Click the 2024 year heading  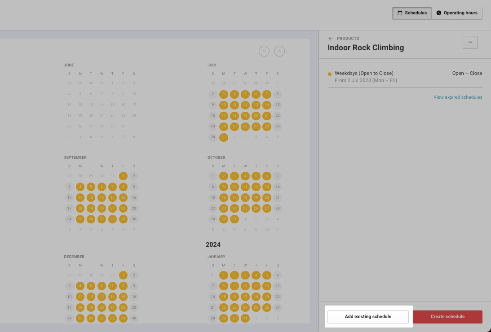[213, 245]
